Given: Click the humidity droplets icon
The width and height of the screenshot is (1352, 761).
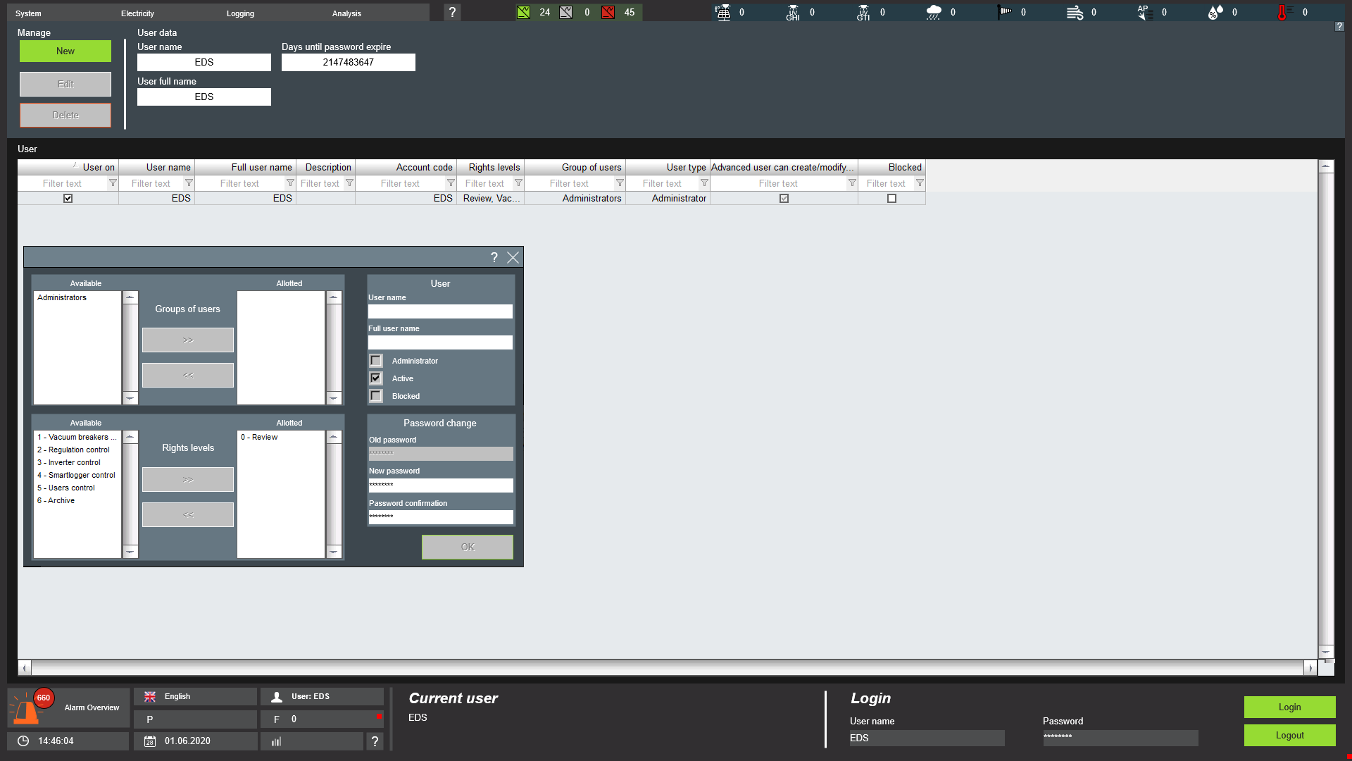Looking at the screenshot, I should pos(1215,12).
